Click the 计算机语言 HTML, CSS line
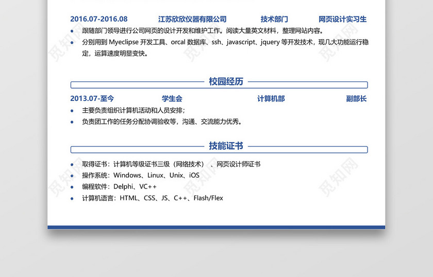 coord(153,198)
